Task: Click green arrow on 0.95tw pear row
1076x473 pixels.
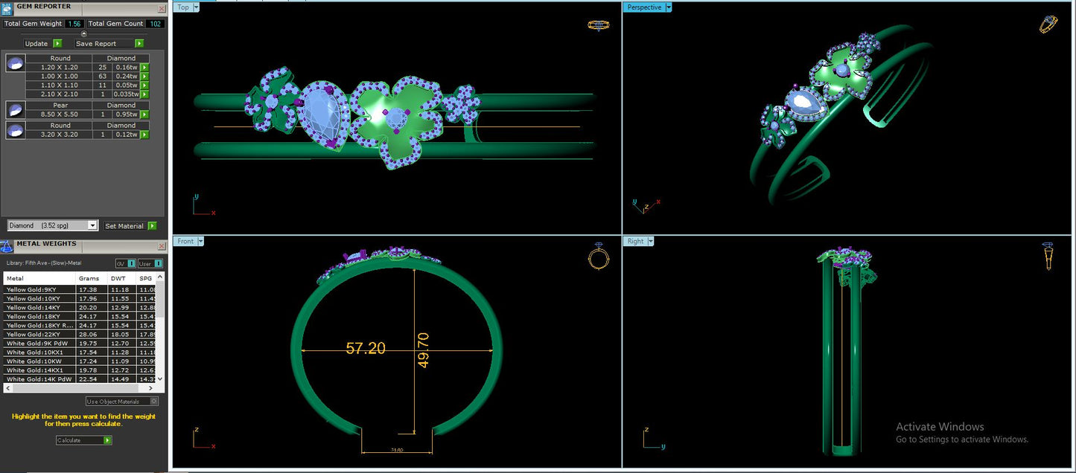Action: 144,115
